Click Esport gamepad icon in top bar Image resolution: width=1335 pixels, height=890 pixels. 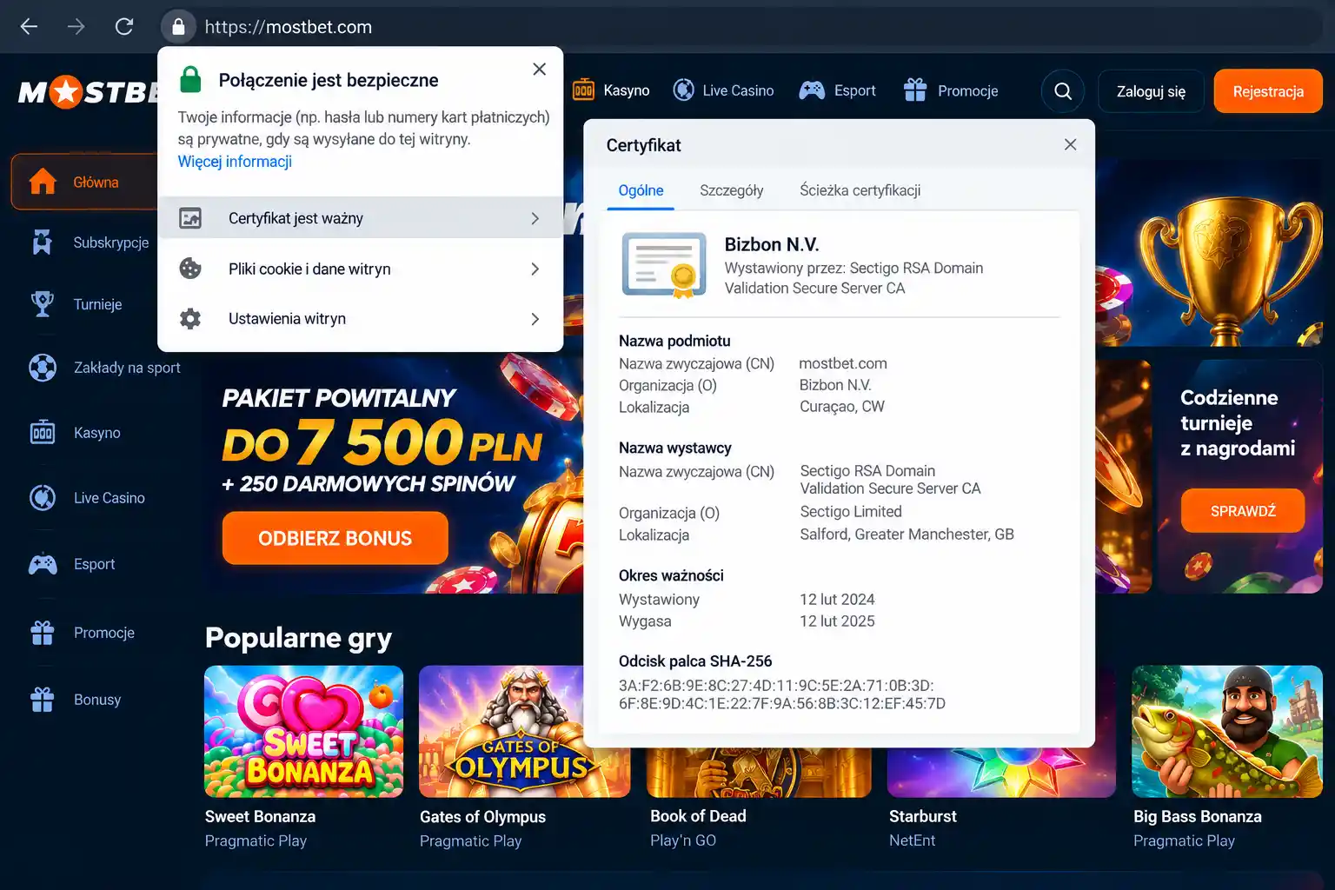pos(812,90)
